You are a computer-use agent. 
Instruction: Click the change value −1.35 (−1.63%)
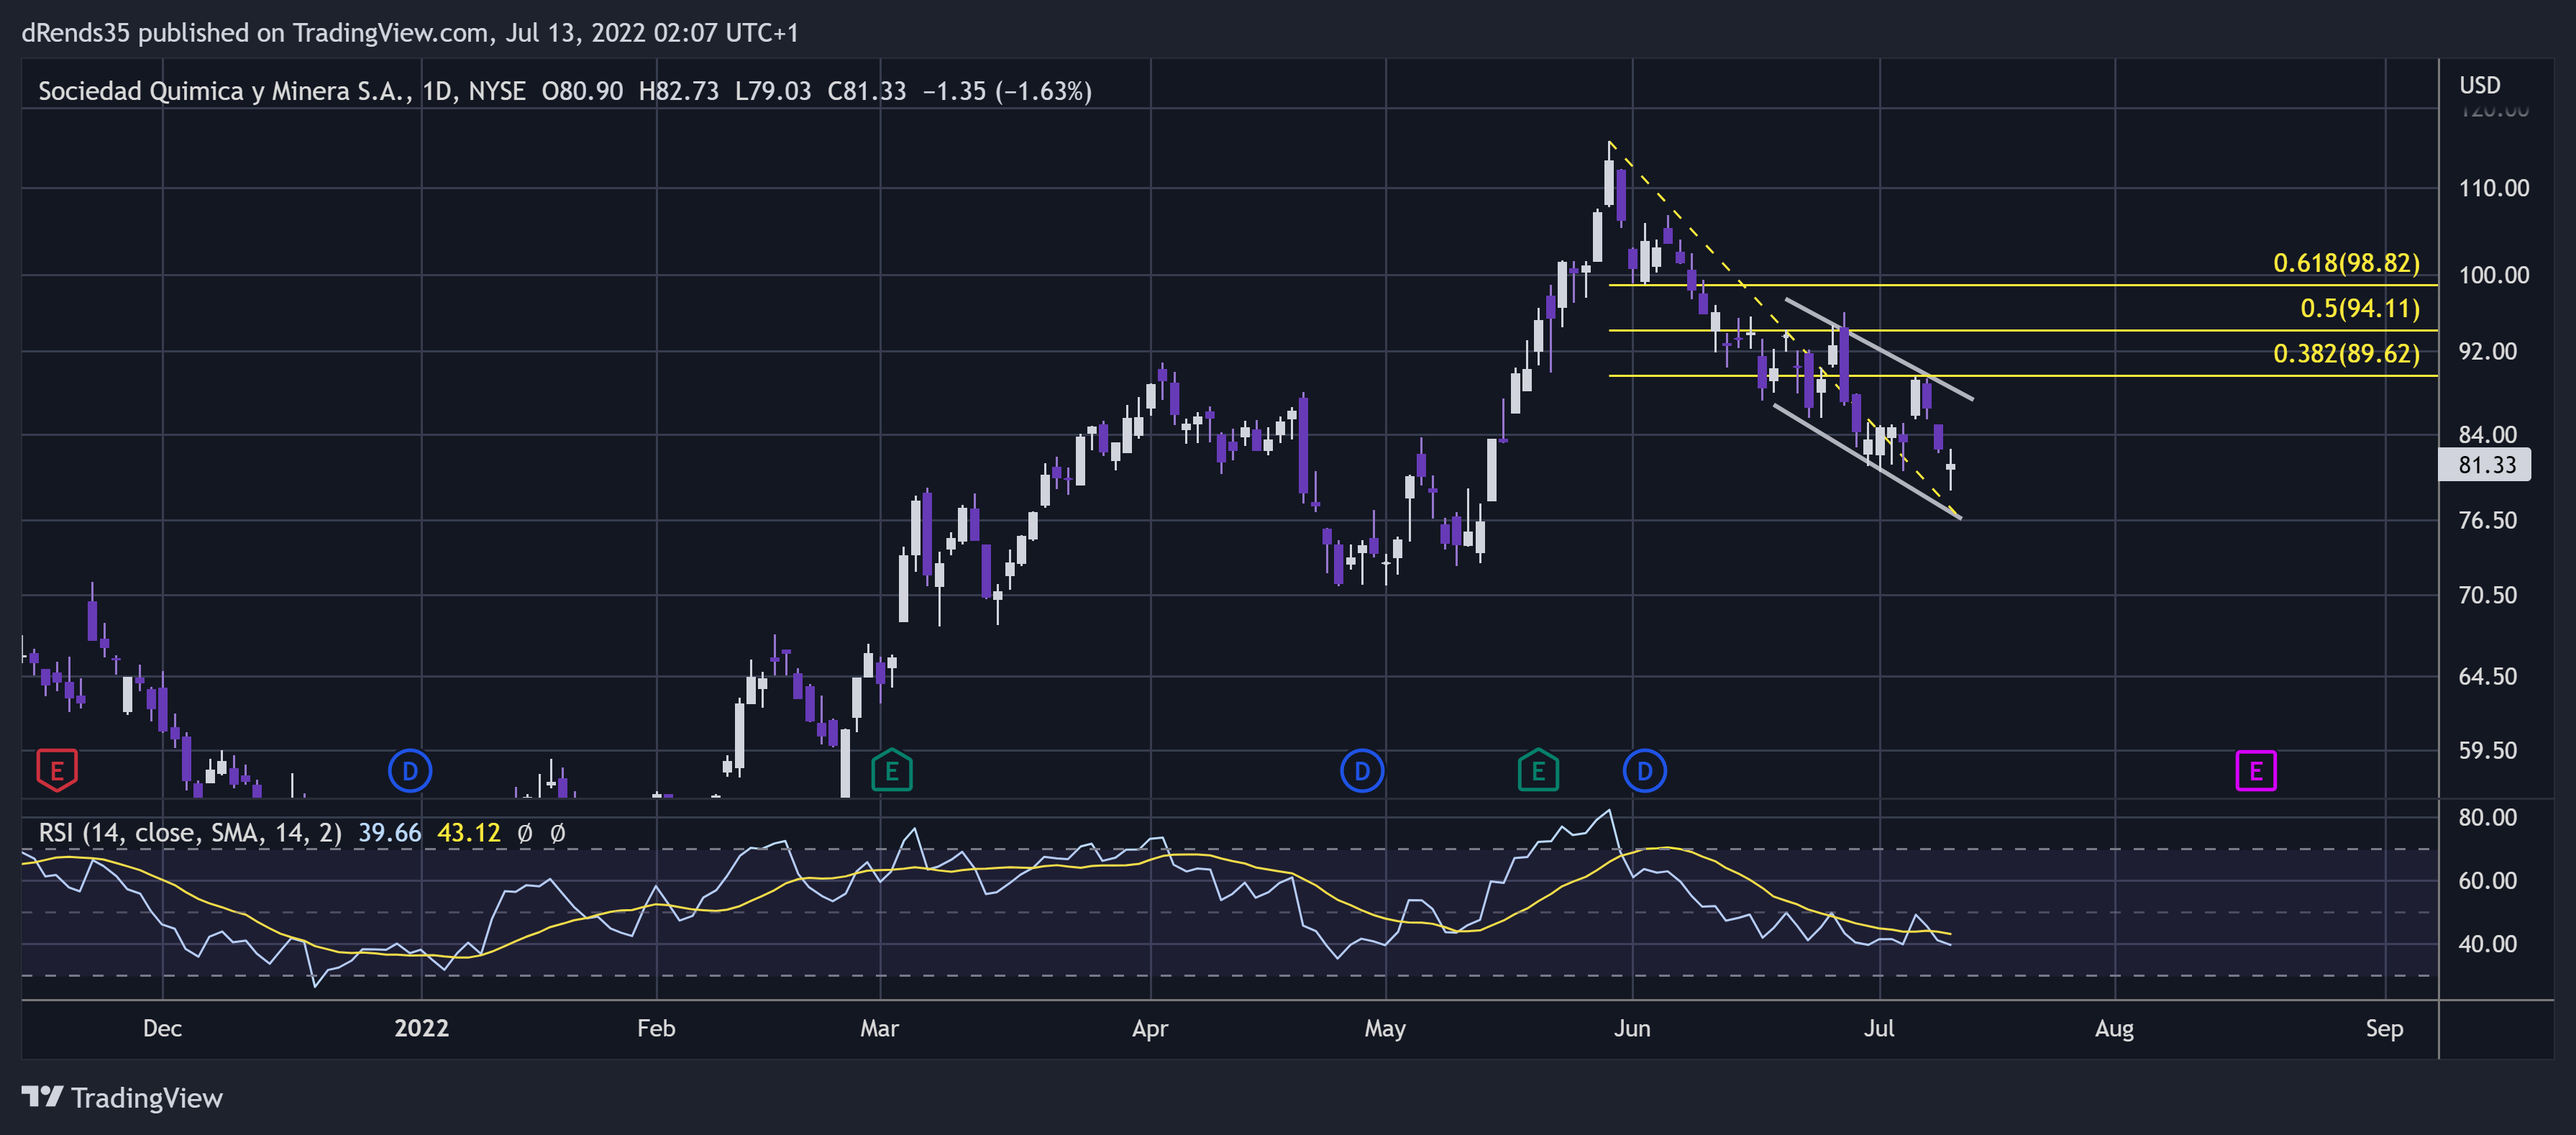(x=1007, y=91)
